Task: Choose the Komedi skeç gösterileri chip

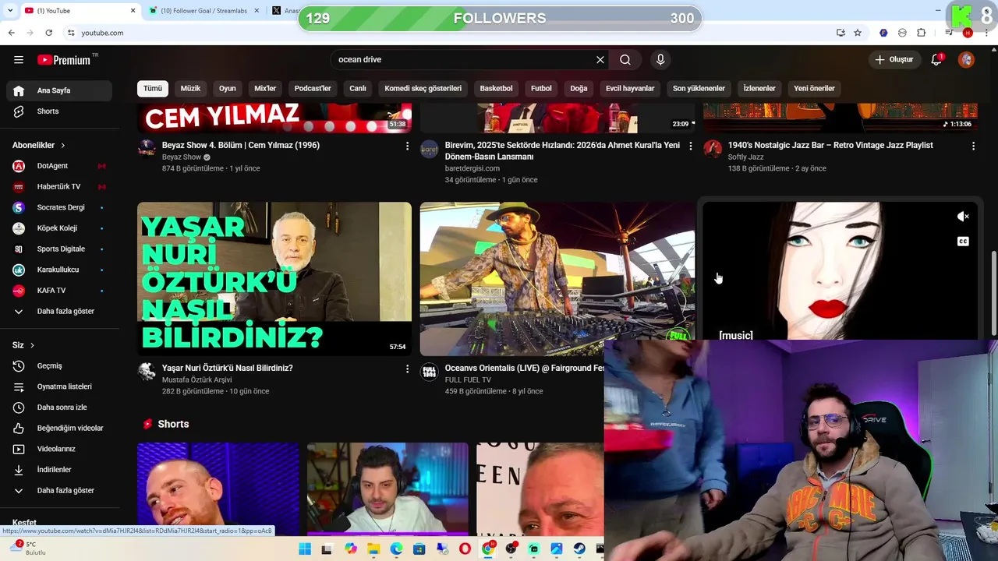Action: click(x=423, y=88)
